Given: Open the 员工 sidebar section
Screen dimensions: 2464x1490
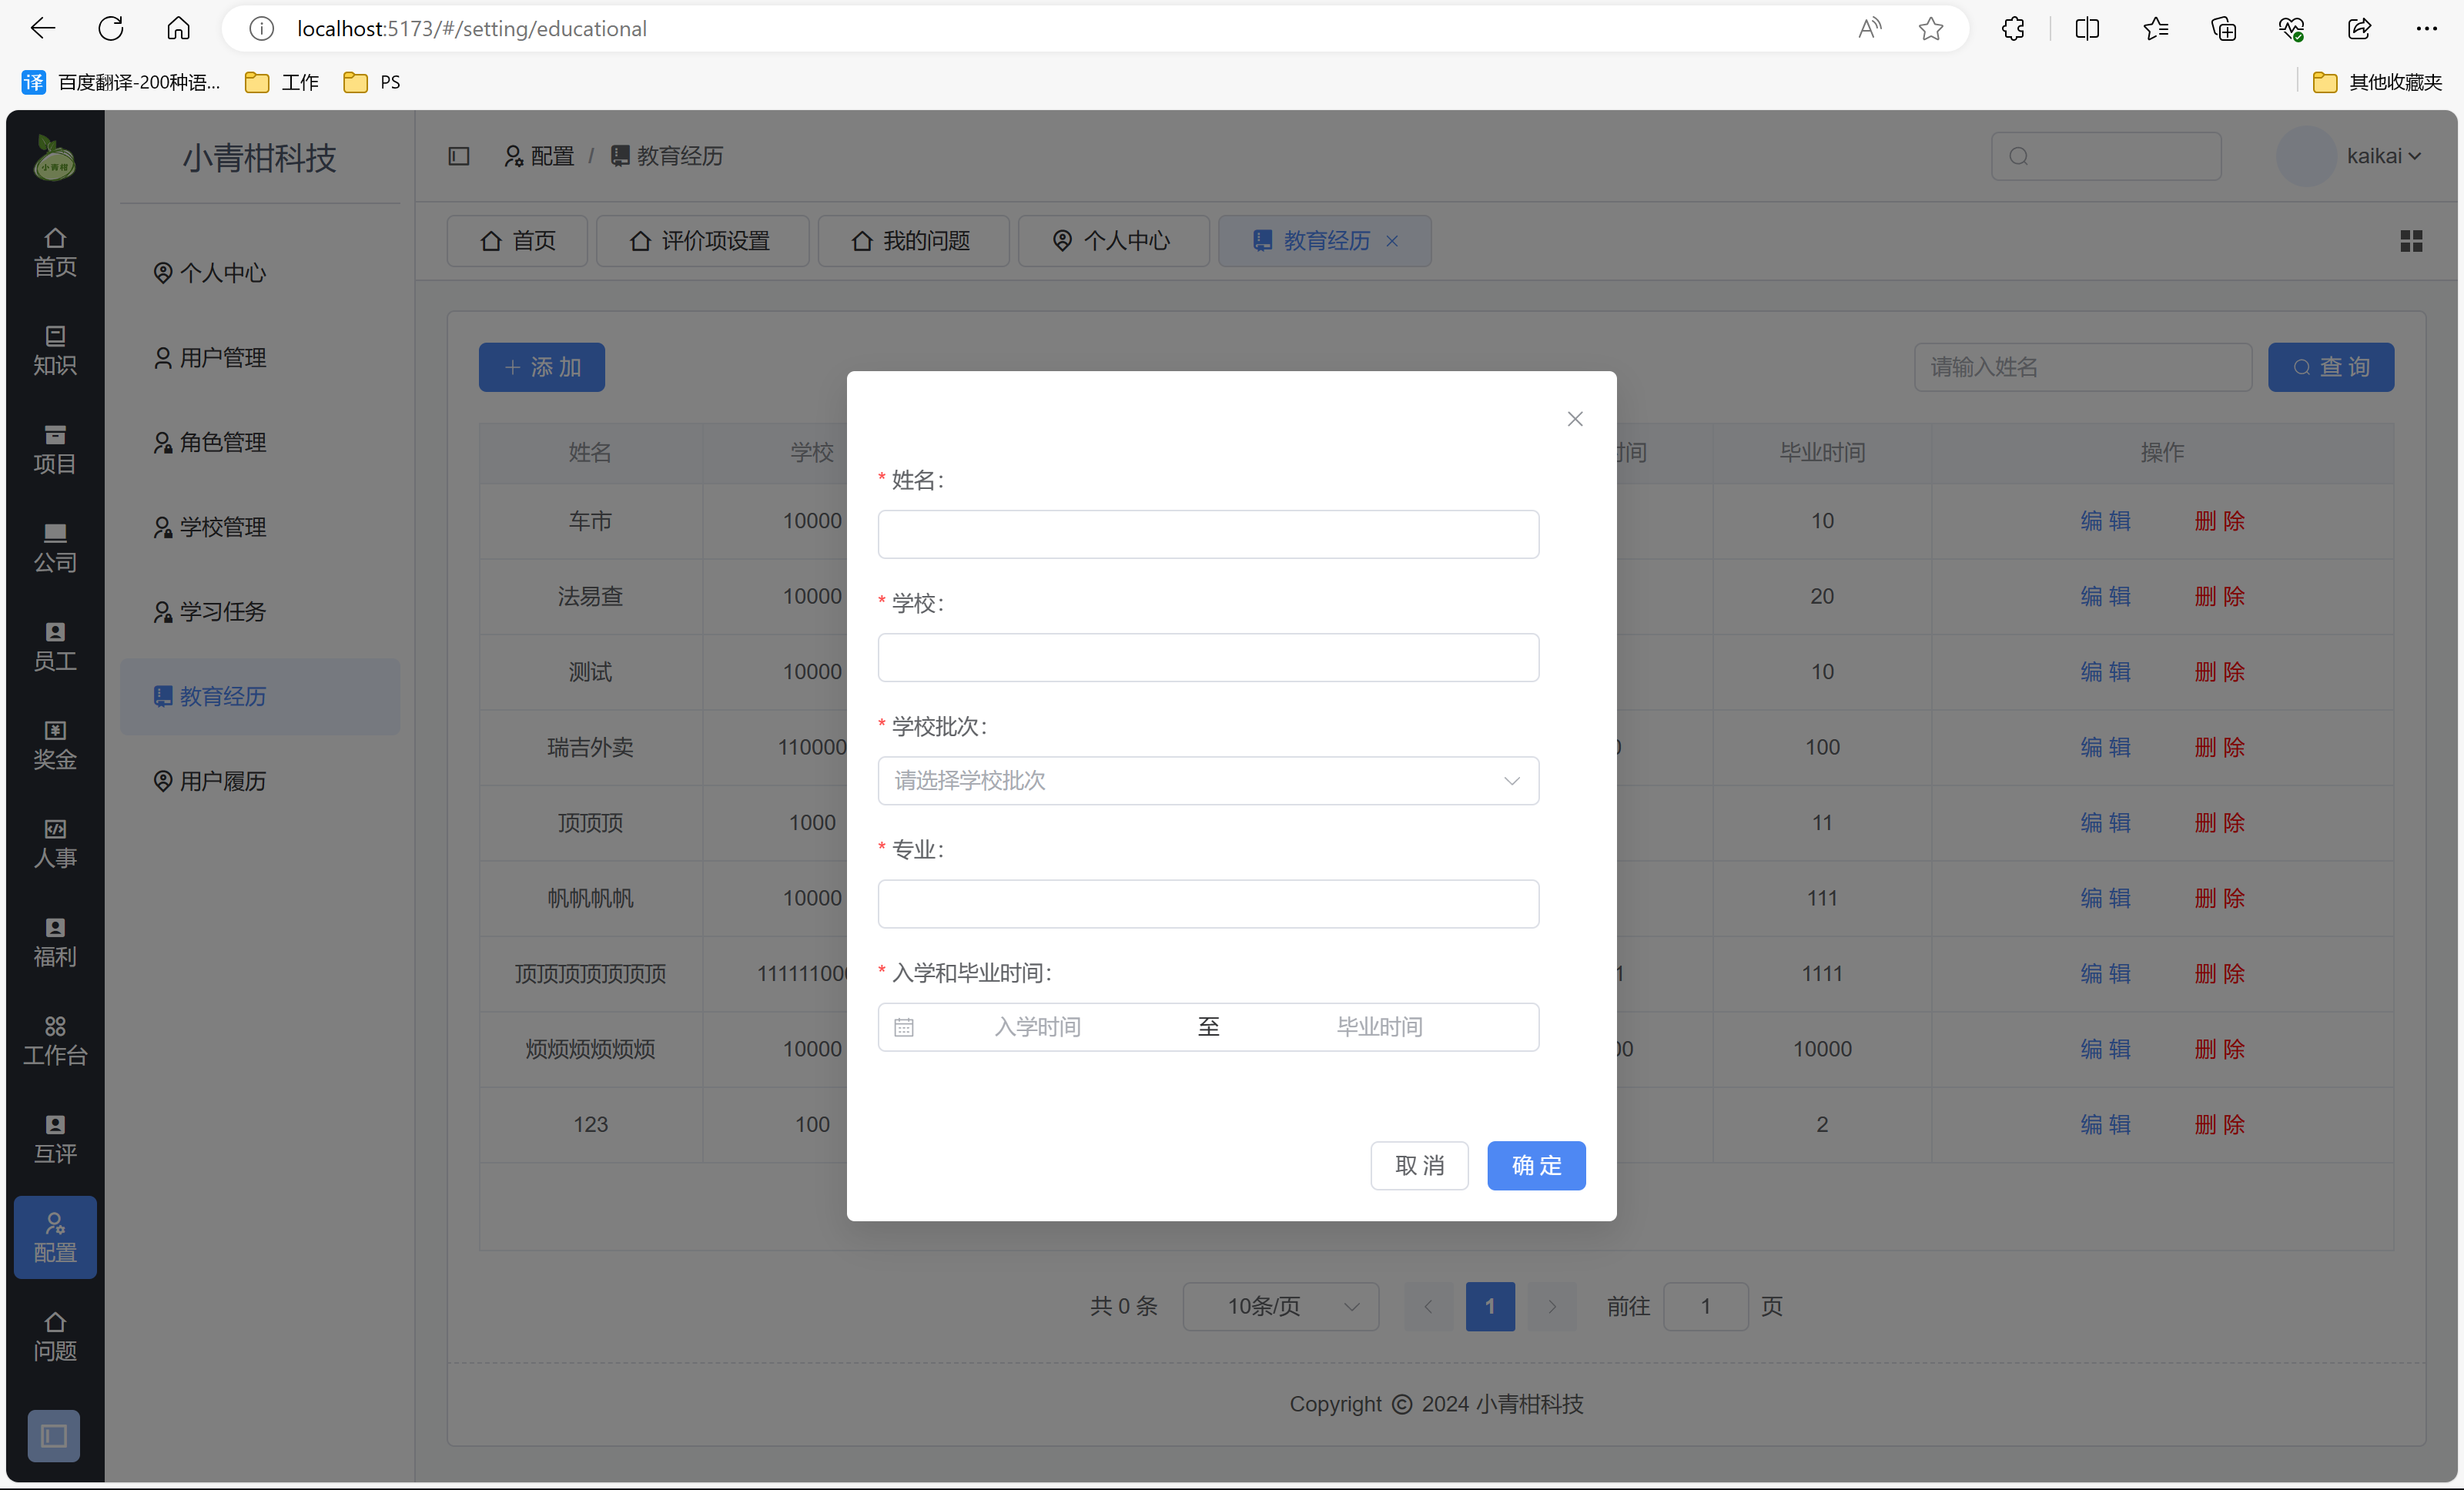Looking at the screenshot, I should click(x=55, y=646).
